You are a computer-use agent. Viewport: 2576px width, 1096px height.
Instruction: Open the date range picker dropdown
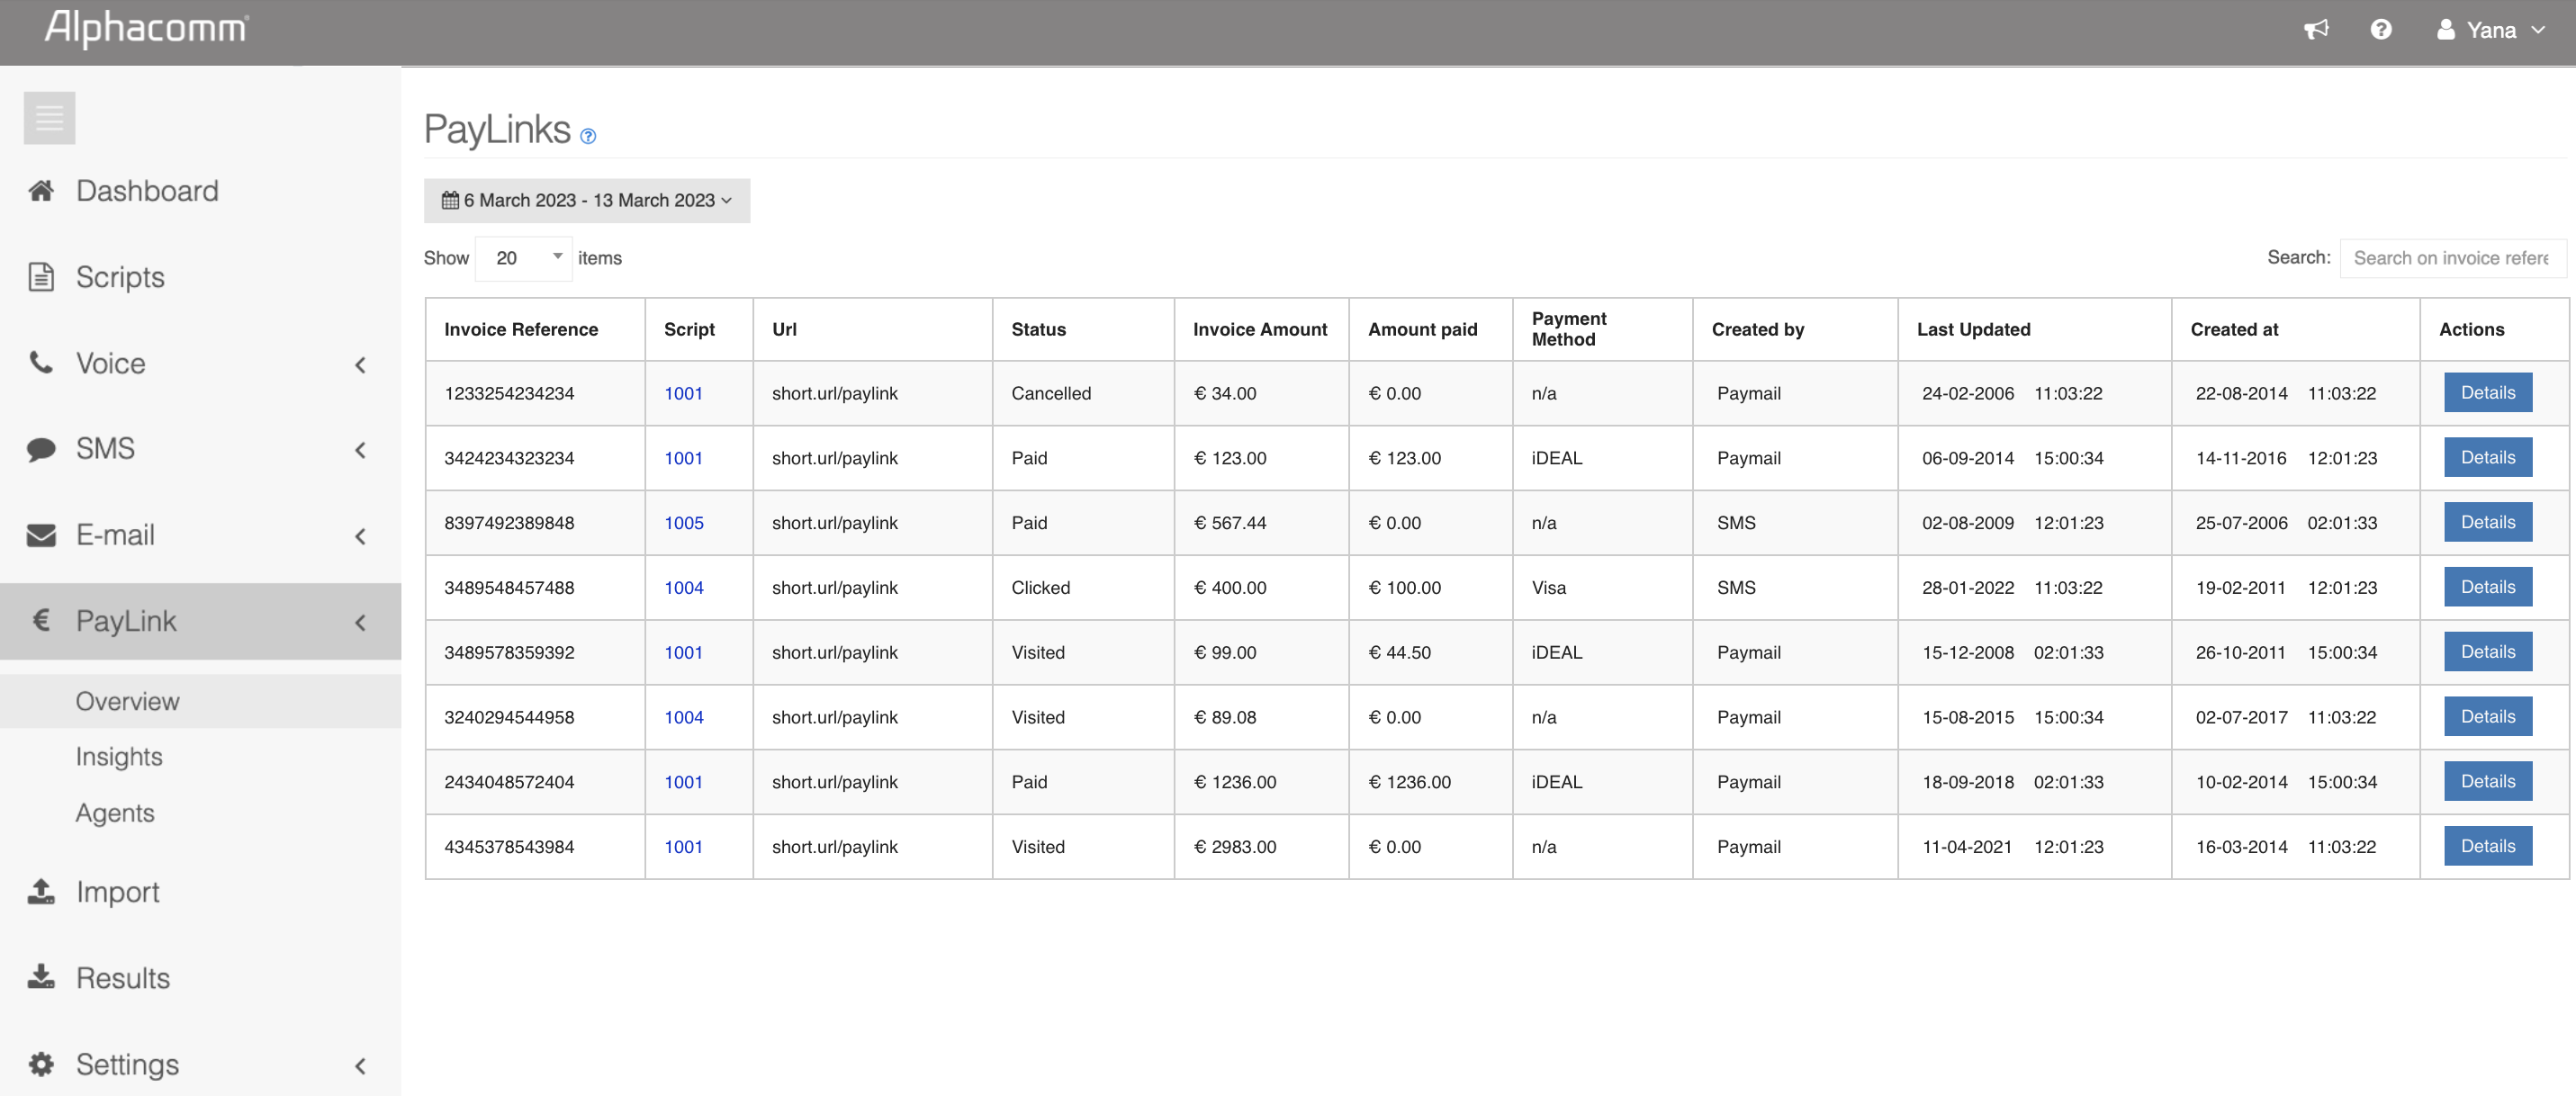(x=588, y=200)
